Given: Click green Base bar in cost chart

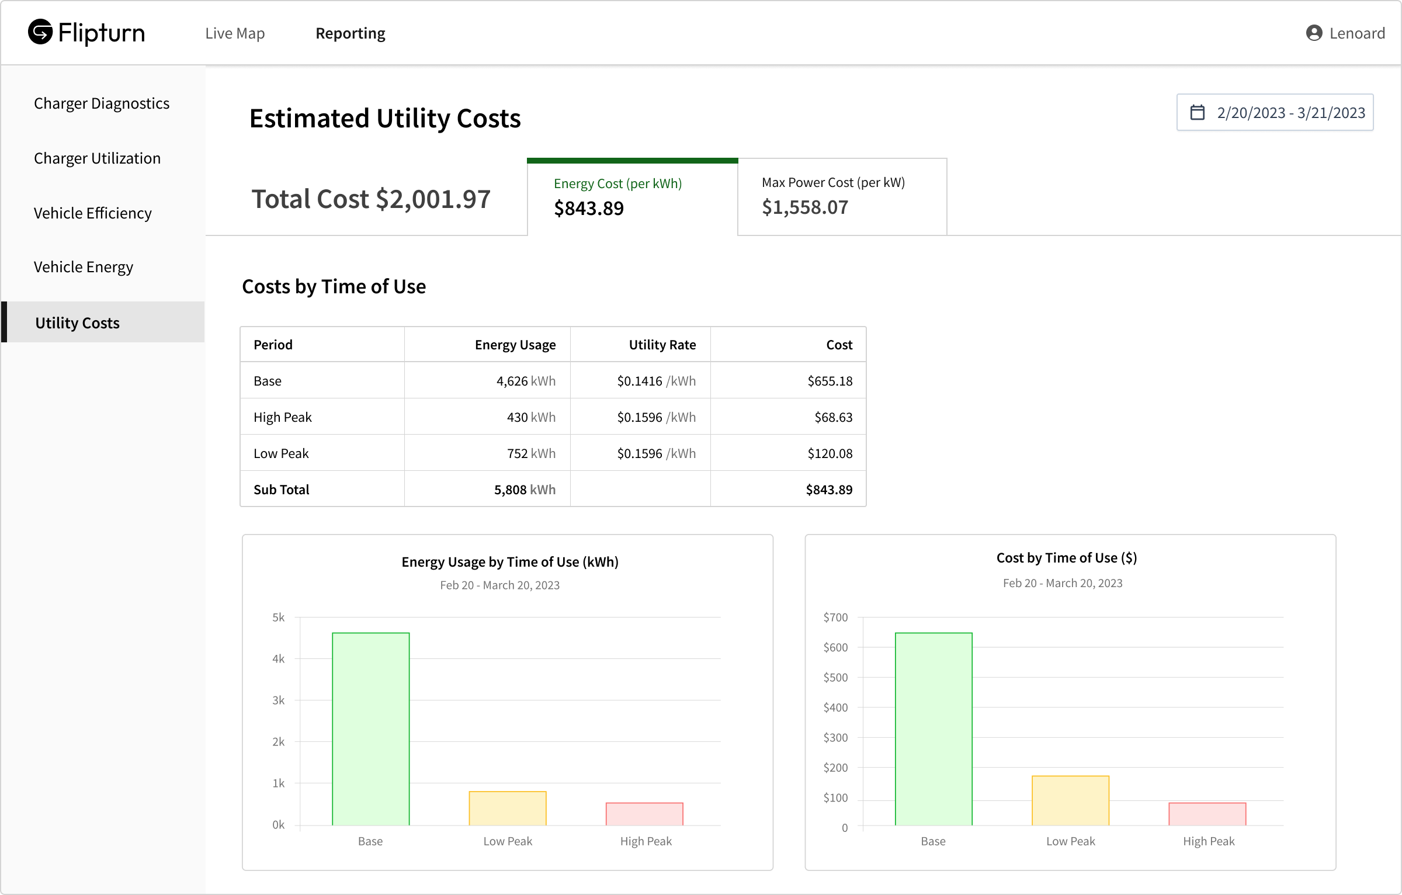Looking at the screenshot, I should [x=933, y=729].
